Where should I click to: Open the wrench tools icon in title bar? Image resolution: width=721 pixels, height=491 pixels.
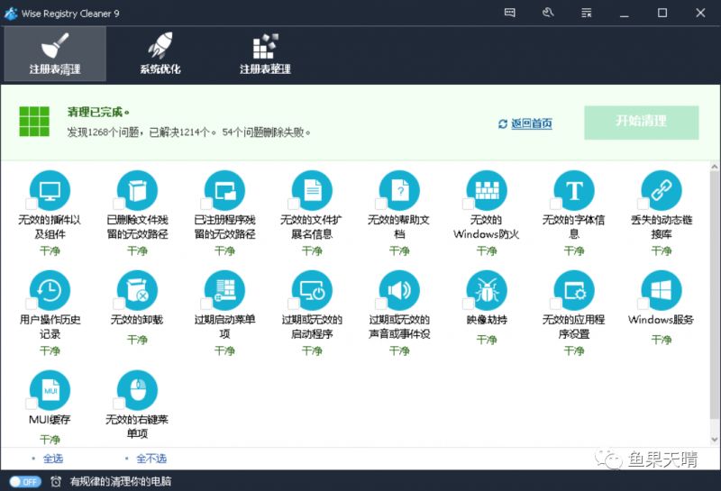548,13
